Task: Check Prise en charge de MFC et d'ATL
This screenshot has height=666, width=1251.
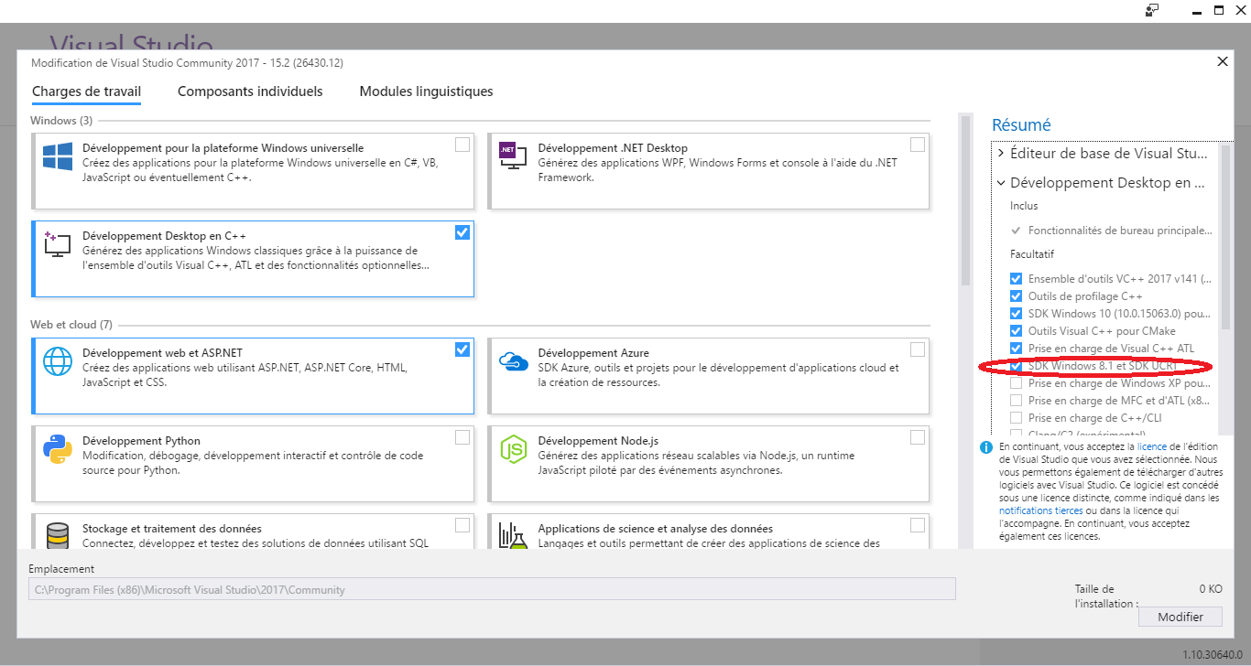Action: pyautogui.click(x=1016, y=401)
